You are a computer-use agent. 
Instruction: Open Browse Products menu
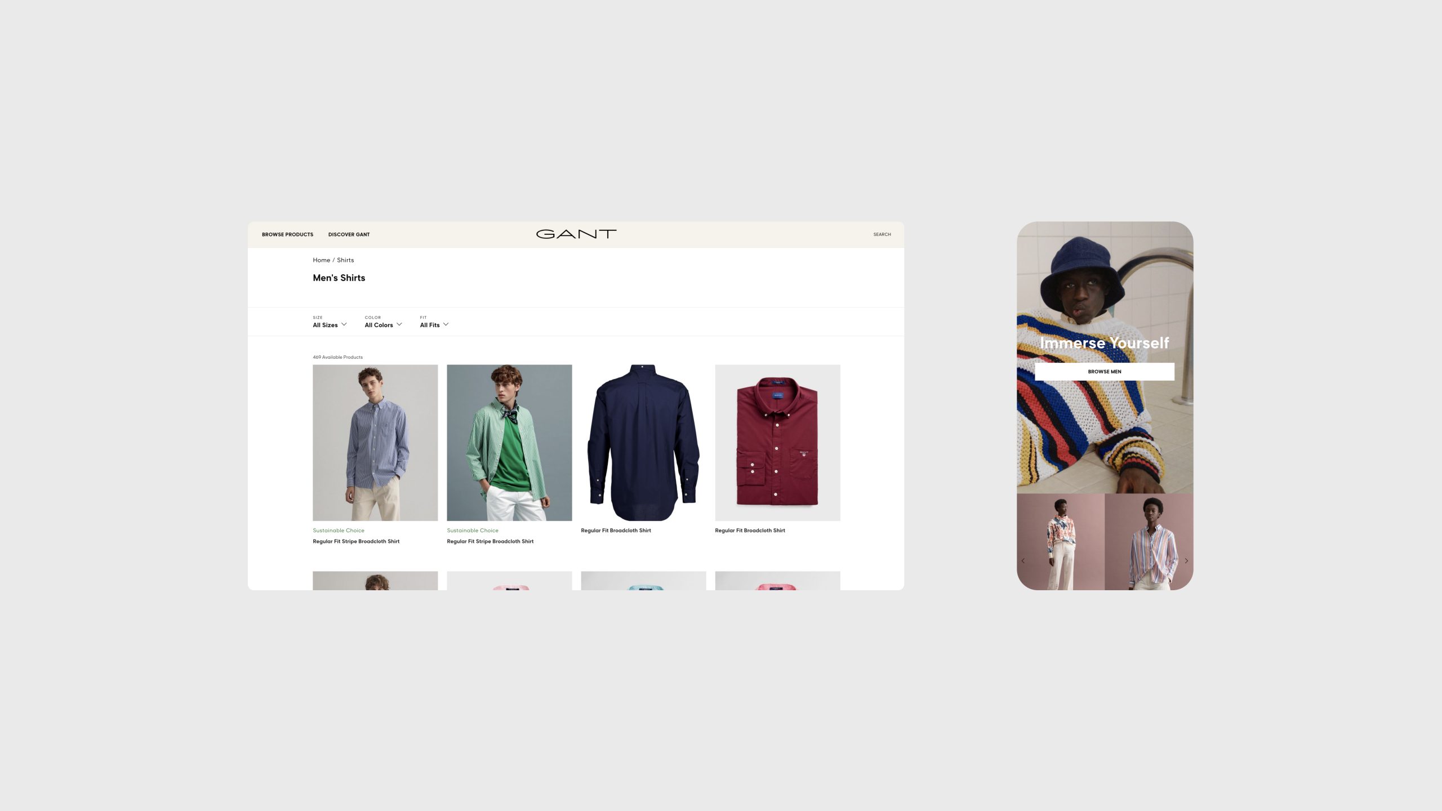287,234
